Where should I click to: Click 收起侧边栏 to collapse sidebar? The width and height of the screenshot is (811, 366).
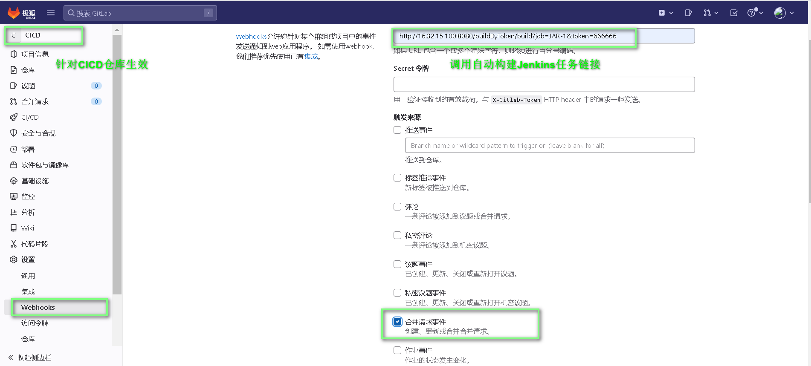click(x=34, y=357)
